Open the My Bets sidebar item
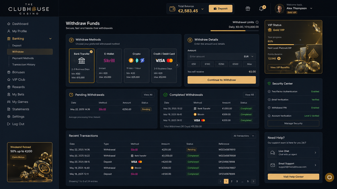The width and height of the screenshot is (337, 189). (18, 94)
